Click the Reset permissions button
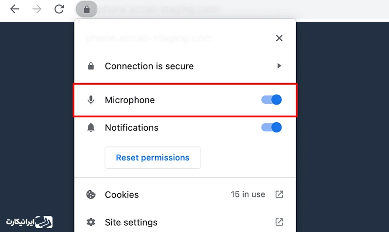Screen dimensions: 389x232 pos(153,158)
